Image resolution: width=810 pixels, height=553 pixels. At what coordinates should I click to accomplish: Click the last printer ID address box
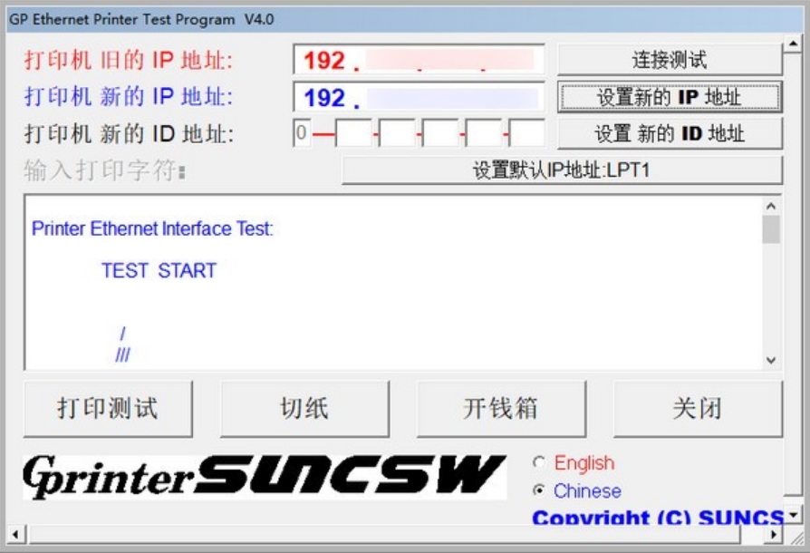[526, 134]
